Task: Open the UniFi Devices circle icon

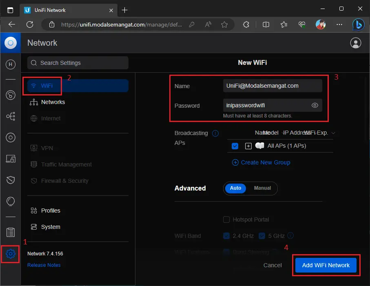Action: click(x=10, y=137)
